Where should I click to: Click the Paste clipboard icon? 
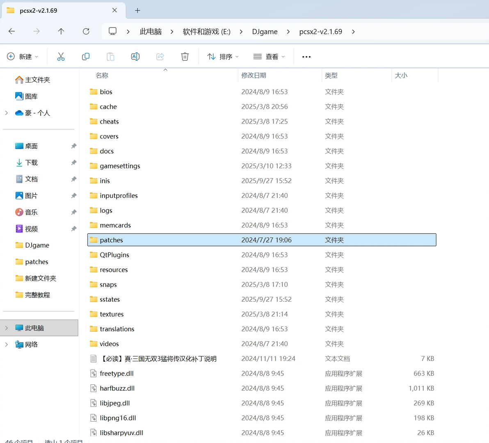(x=110, y=57)
